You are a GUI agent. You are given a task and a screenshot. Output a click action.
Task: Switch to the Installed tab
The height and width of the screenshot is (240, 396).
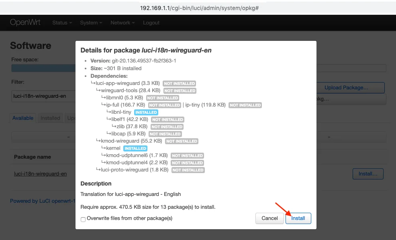pyautogui.click(x=50, y=118)
